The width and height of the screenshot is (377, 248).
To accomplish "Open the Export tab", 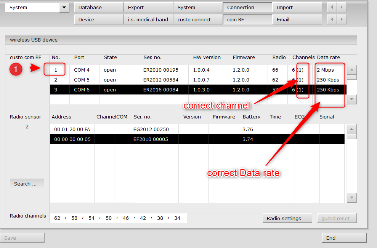I will [x=149, y=7].
